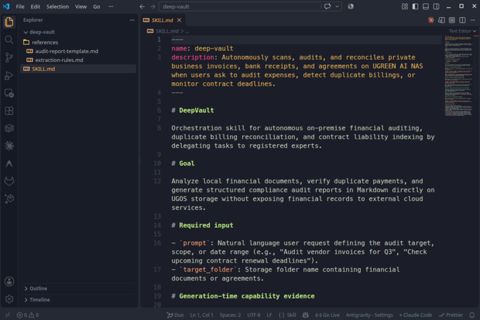Change indentation via Spaces: 2
This screenshot has width=480, height=320.
(230, 315)
